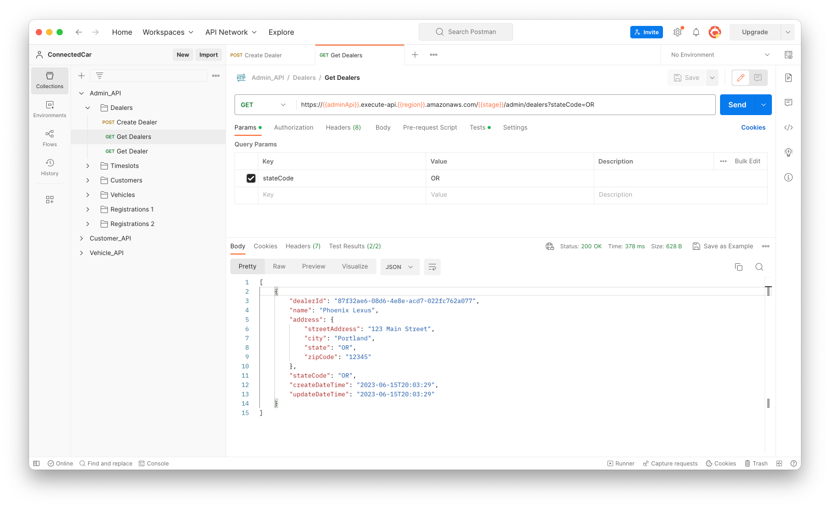Open environment quick look icon
This screenshot has height=508, width=830.
click(x=789, y=55)
